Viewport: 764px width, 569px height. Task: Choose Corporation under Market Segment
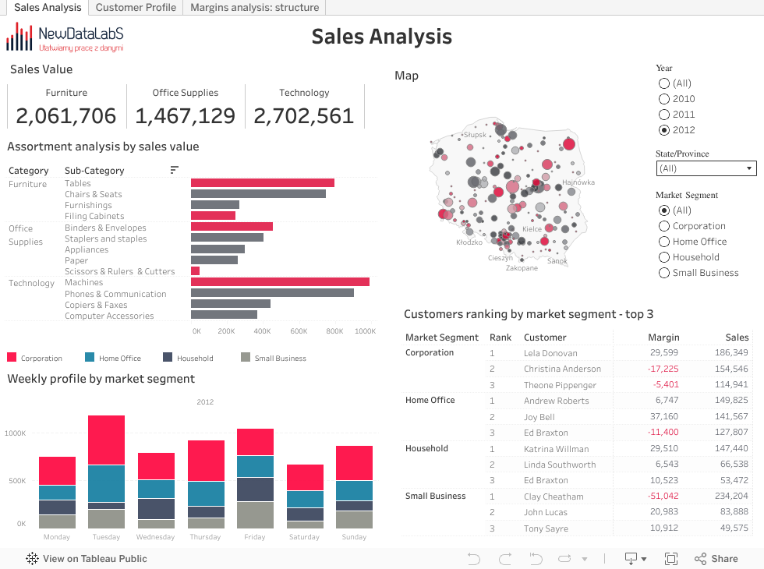[x=663, y=225]
